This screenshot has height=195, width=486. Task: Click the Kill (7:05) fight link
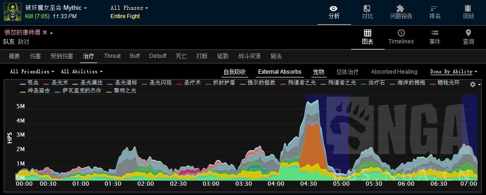[x=37, y=16]
